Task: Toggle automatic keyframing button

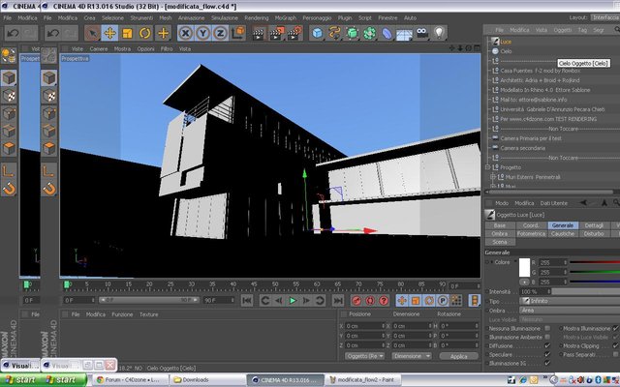Action: point(370,301)
